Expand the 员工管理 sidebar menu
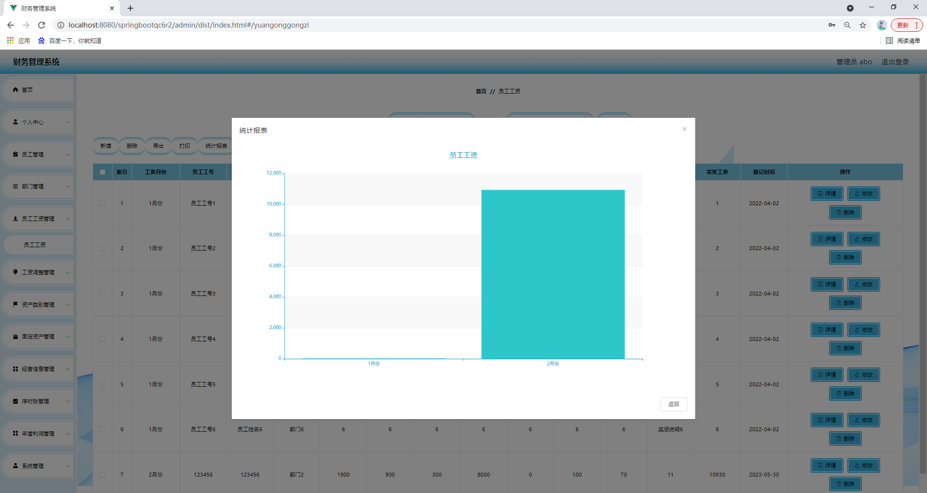The width and height of the screenshot is (927, 493). pos(38,155)
